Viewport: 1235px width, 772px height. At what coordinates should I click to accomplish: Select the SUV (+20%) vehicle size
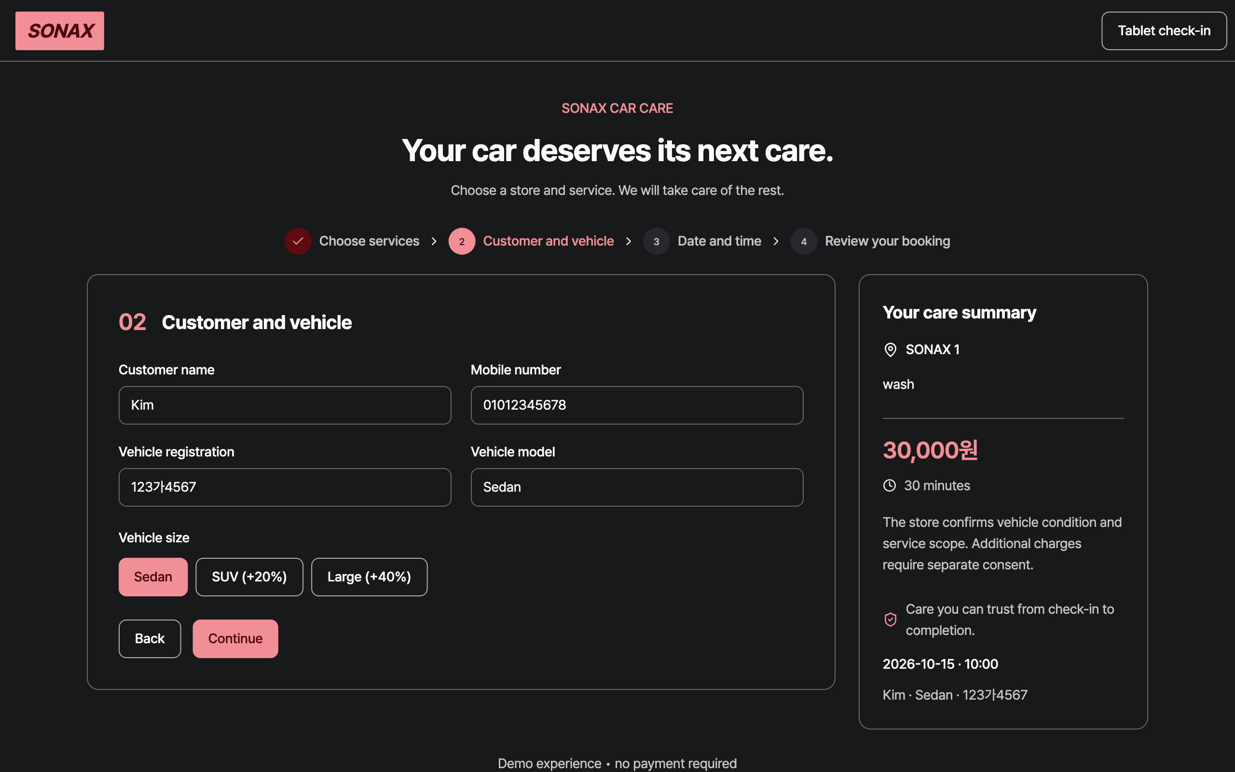tap(249, 577)
